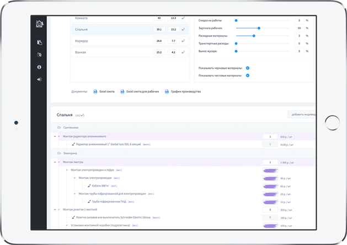Collapse the Сантехника category folder
The image size is (347, 245).
59,127
